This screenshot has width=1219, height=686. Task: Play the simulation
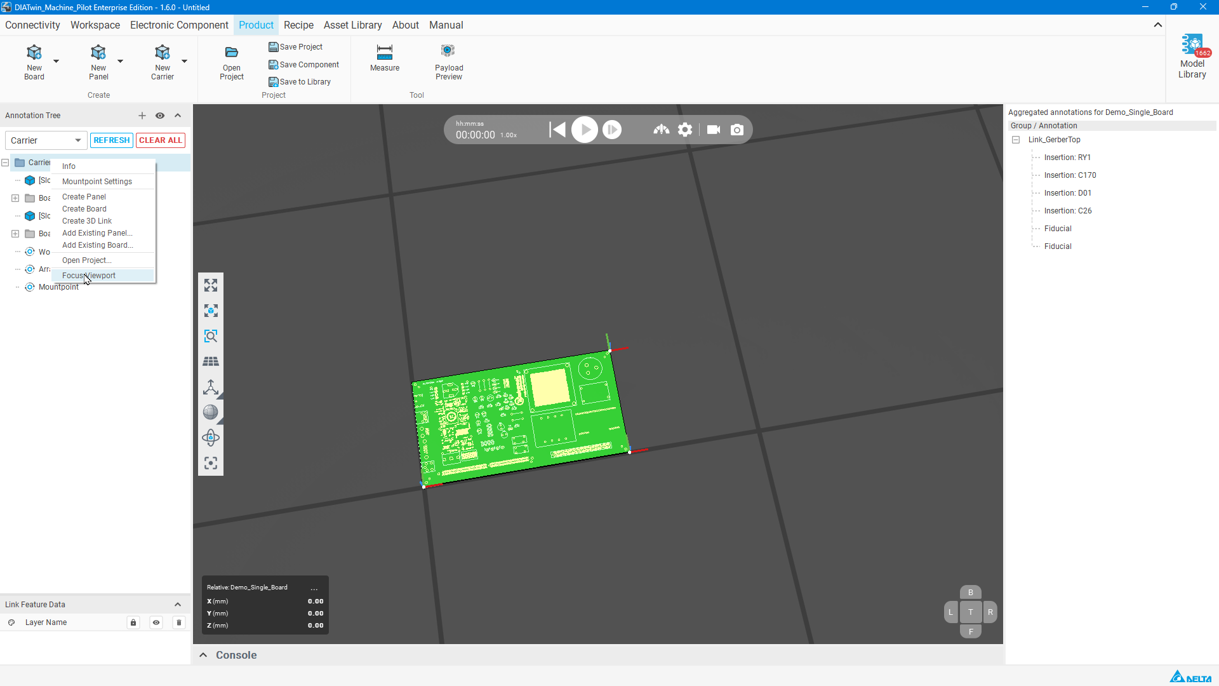coord(585,130)
